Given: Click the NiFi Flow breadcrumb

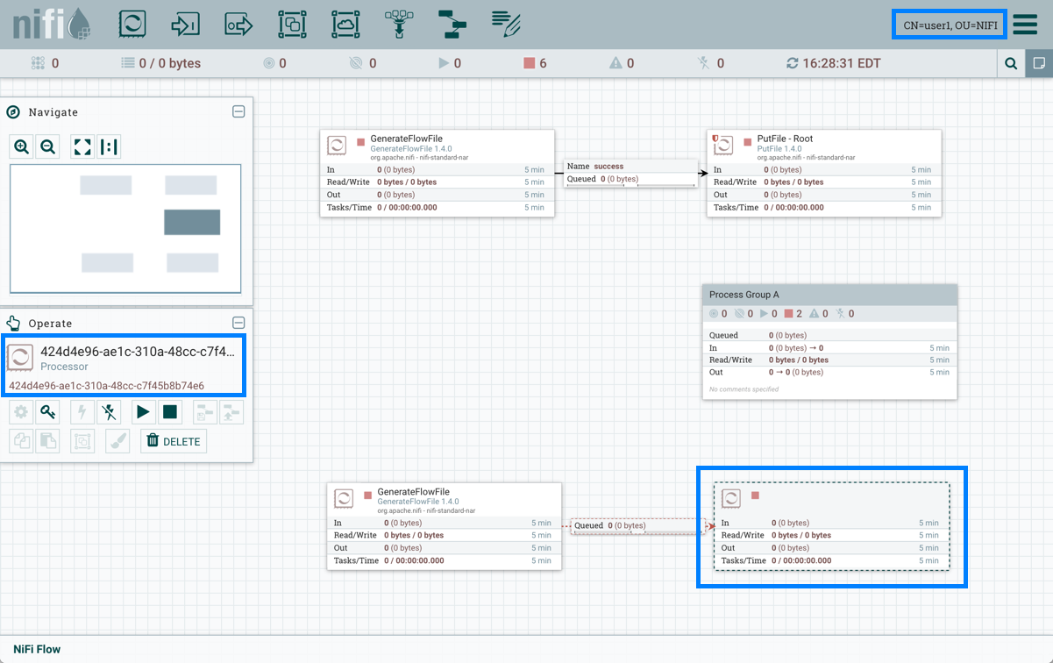Looking at the screenshot, I should coord(36,650).
